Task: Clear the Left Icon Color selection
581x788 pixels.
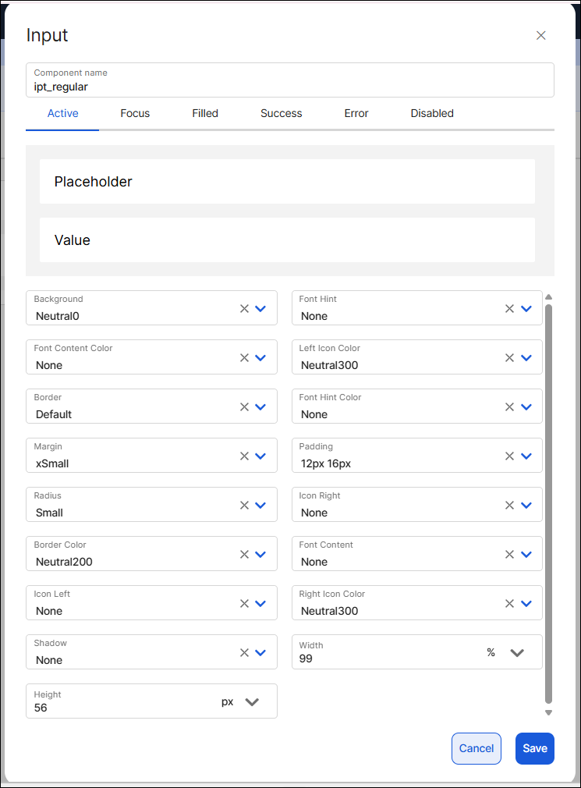Action: tap(509, 357)
